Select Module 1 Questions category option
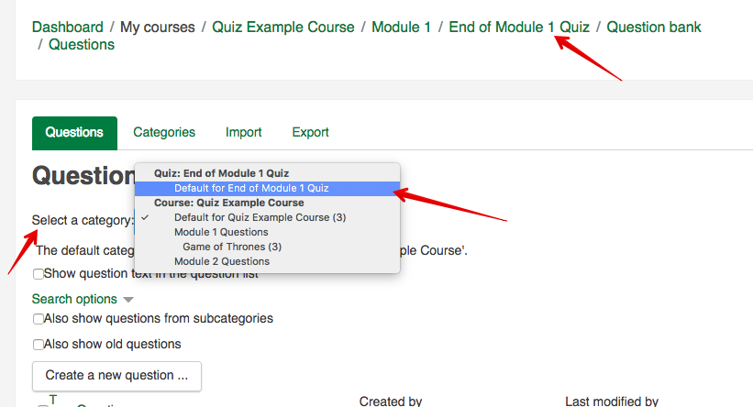The image size is (753, 407). pyautogui.click(x=221, y=232)
